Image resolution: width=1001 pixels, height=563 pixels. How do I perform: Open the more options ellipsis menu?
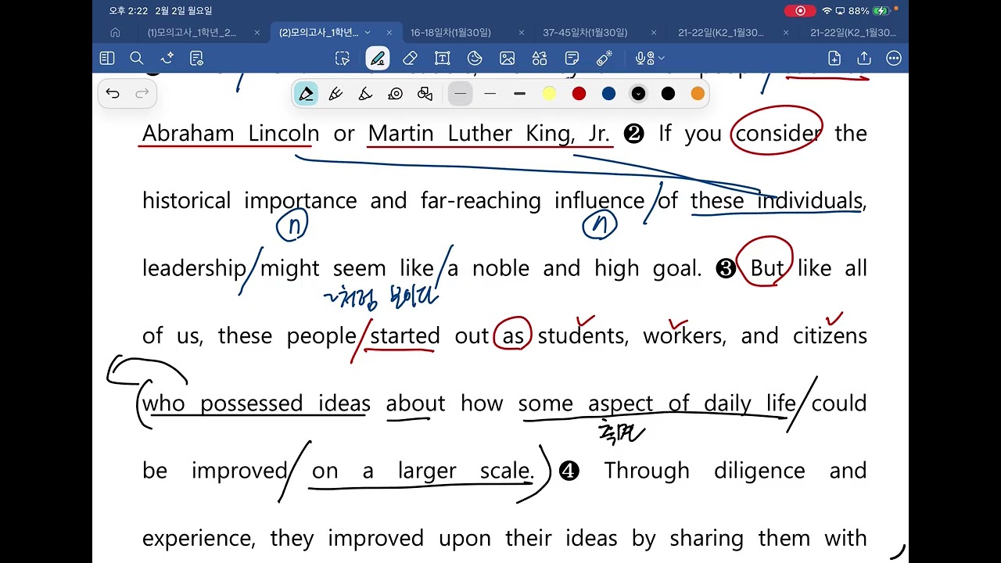click(894, 59)
